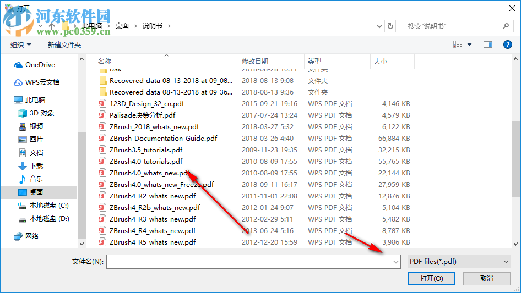Click the WPS cloud document icon
Viewport: 521px width, 293px height.
(x=18, y=82)
